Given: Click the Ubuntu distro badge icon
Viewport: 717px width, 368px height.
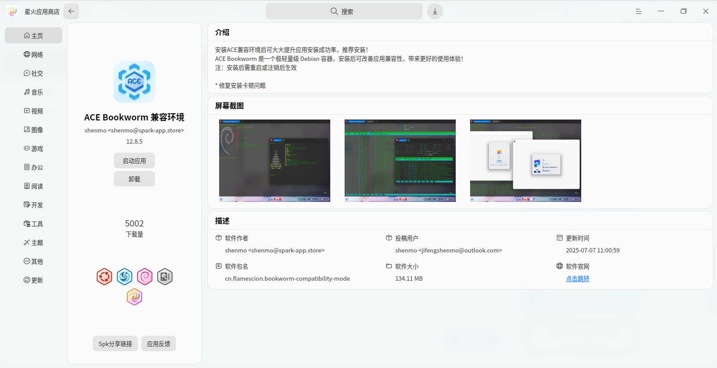Looking at the screenshot, I should point(104,277).
